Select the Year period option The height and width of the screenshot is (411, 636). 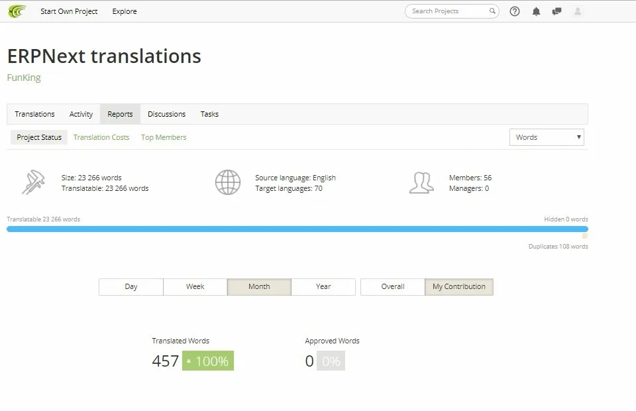click(x=323, y=287)
